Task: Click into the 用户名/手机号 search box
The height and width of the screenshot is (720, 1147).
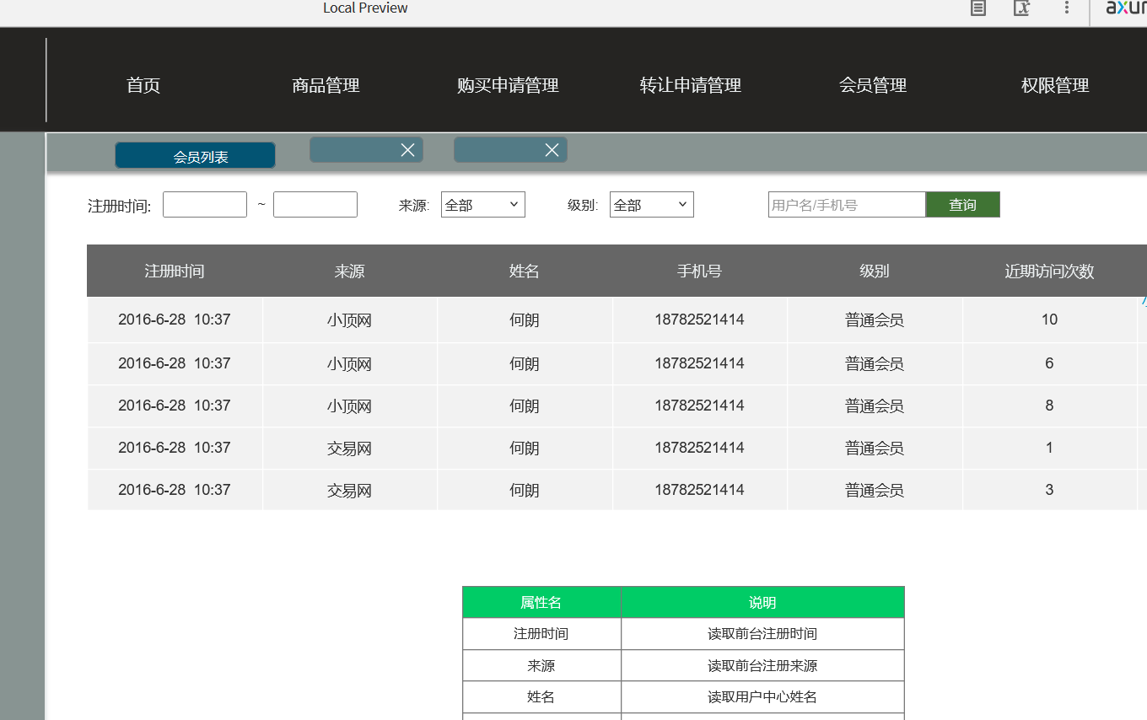Action: click(847, 205)
